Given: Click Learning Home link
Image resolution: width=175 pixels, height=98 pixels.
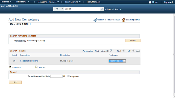Looking at the screenshot, I should point(133,20).
